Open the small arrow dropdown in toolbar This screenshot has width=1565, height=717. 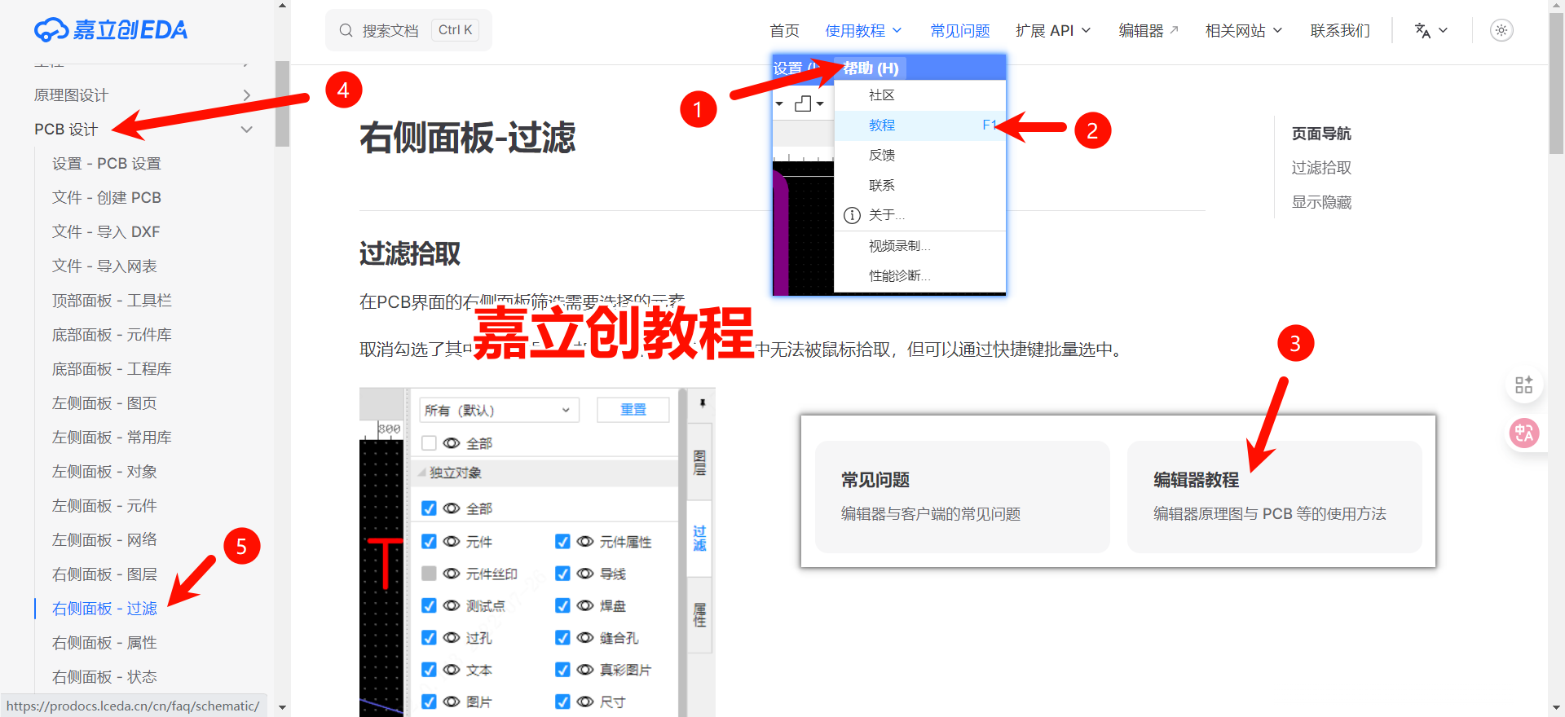point(779,103)
